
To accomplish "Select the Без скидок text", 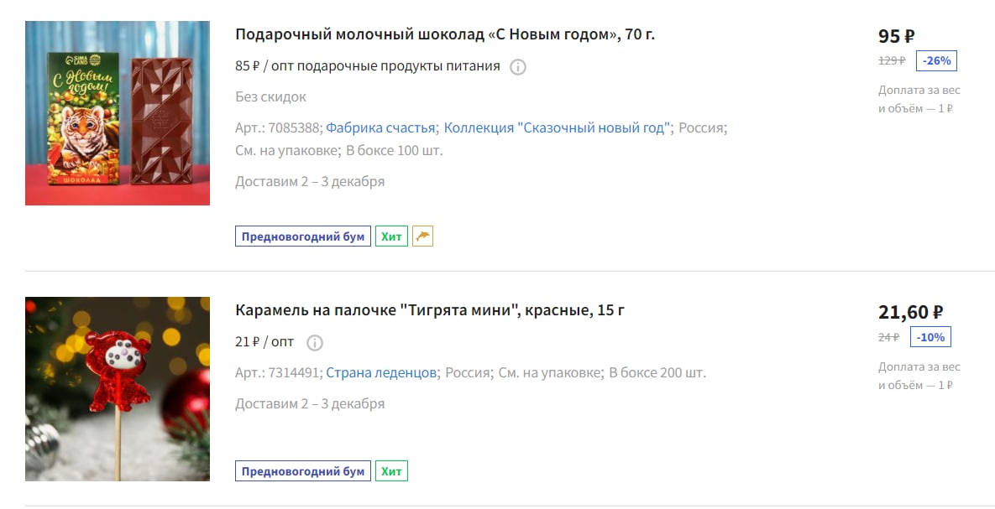I will pyautogui.click(x=271, y=97).
